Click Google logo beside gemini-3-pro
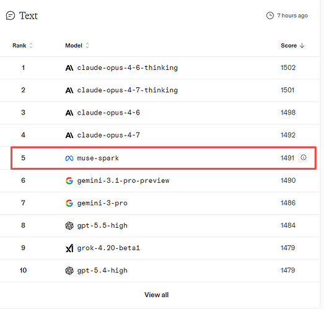Image resolution: width=324 pixels, height=309 pixels. click(x=69, y=203)
